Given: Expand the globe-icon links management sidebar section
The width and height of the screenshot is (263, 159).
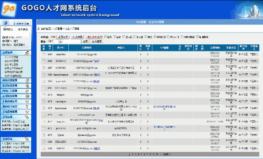Looking at the screenshot, I should (16, 96).
